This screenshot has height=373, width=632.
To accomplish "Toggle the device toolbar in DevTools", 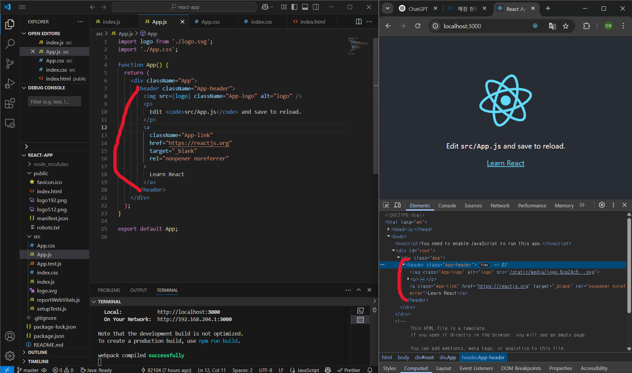I will point(398,205).
